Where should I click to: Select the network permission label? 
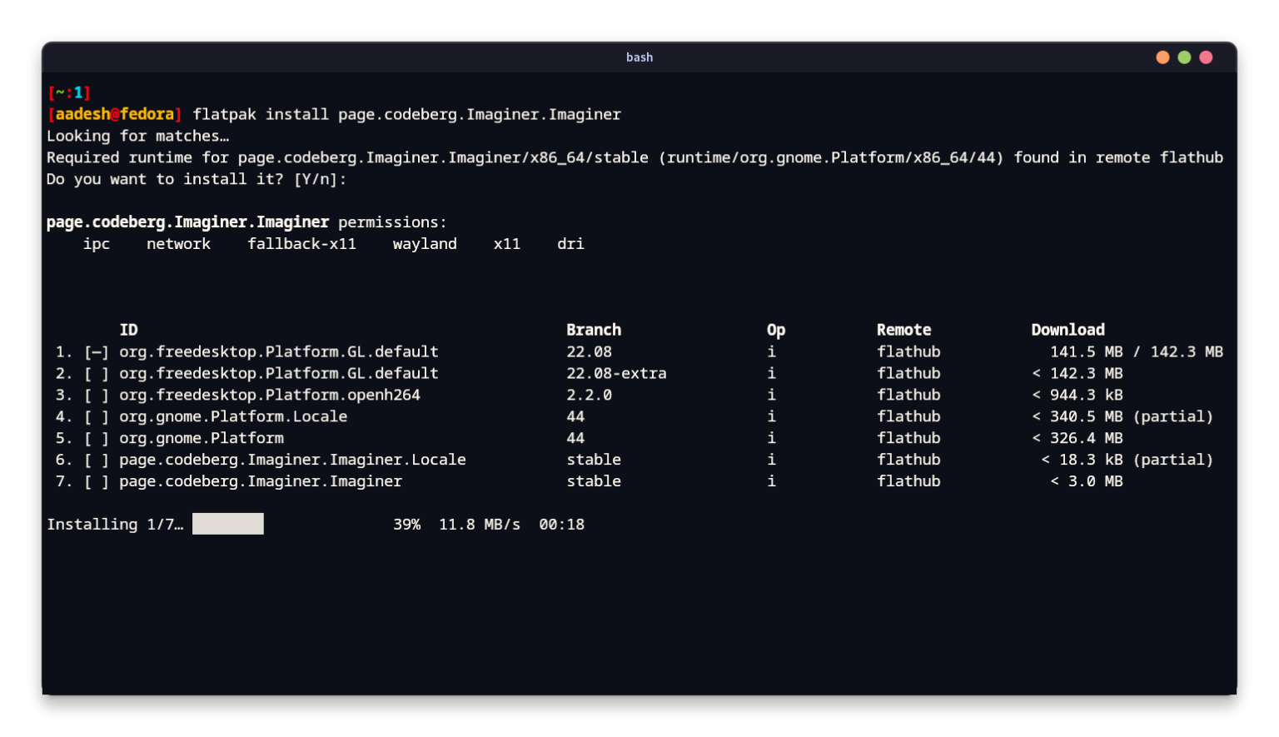(178, 243)
